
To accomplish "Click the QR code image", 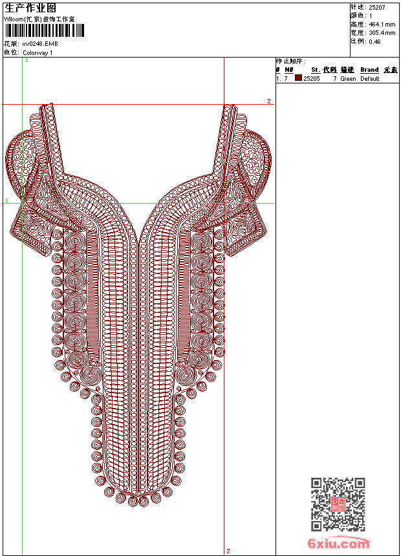I will [x=338, y=504].
